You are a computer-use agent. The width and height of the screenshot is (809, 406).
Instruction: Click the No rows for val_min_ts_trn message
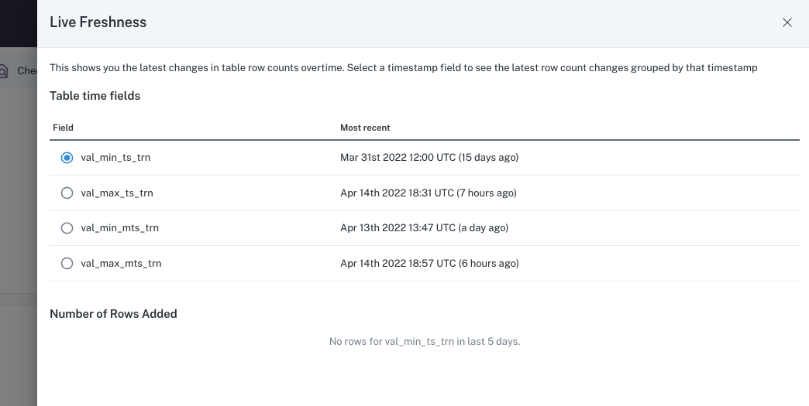click(424, 341)
